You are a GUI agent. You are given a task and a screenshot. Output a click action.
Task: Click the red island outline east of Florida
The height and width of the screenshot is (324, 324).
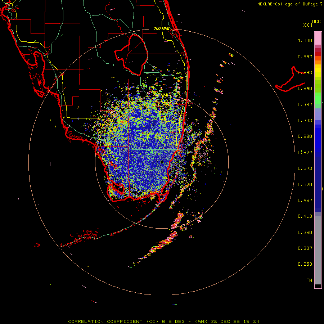tap(290, 80)
